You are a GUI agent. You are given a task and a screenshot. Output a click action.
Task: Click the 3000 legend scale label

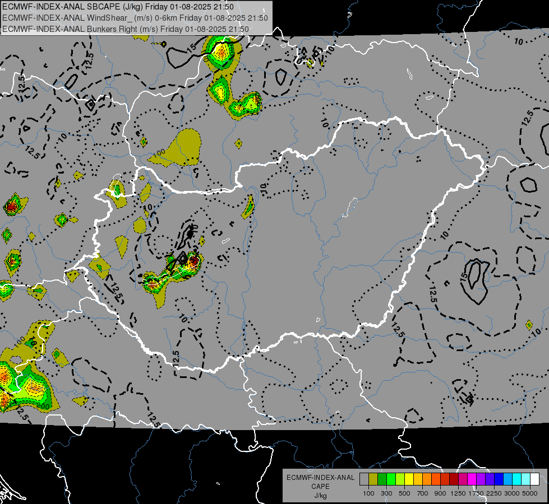(512, 493)
